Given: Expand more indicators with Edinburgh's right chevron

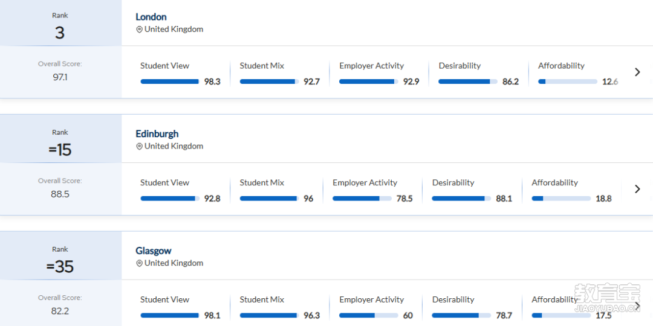Looking at the screenshot, I should [637, 189].
